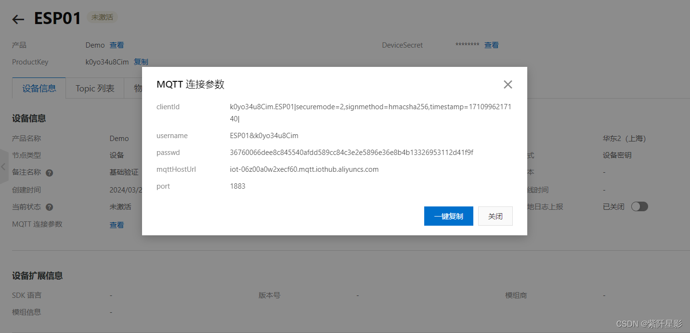Select the 设备信息 tab
The width and height of the screenshot is (690, 333).
click(39, 88)
